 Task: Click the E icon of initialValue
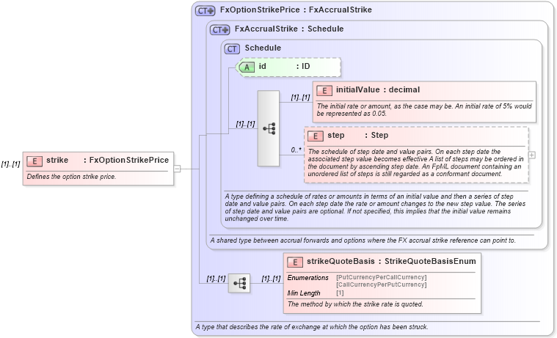coord(324,91)
